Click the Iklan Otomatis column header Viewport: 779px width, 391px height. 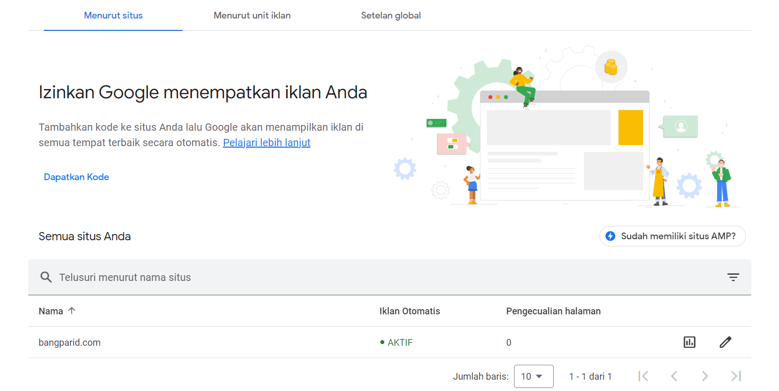(410, 311)
